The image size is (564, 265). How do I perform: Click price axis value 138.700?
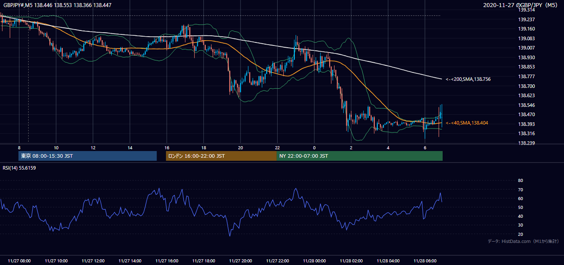526,86
